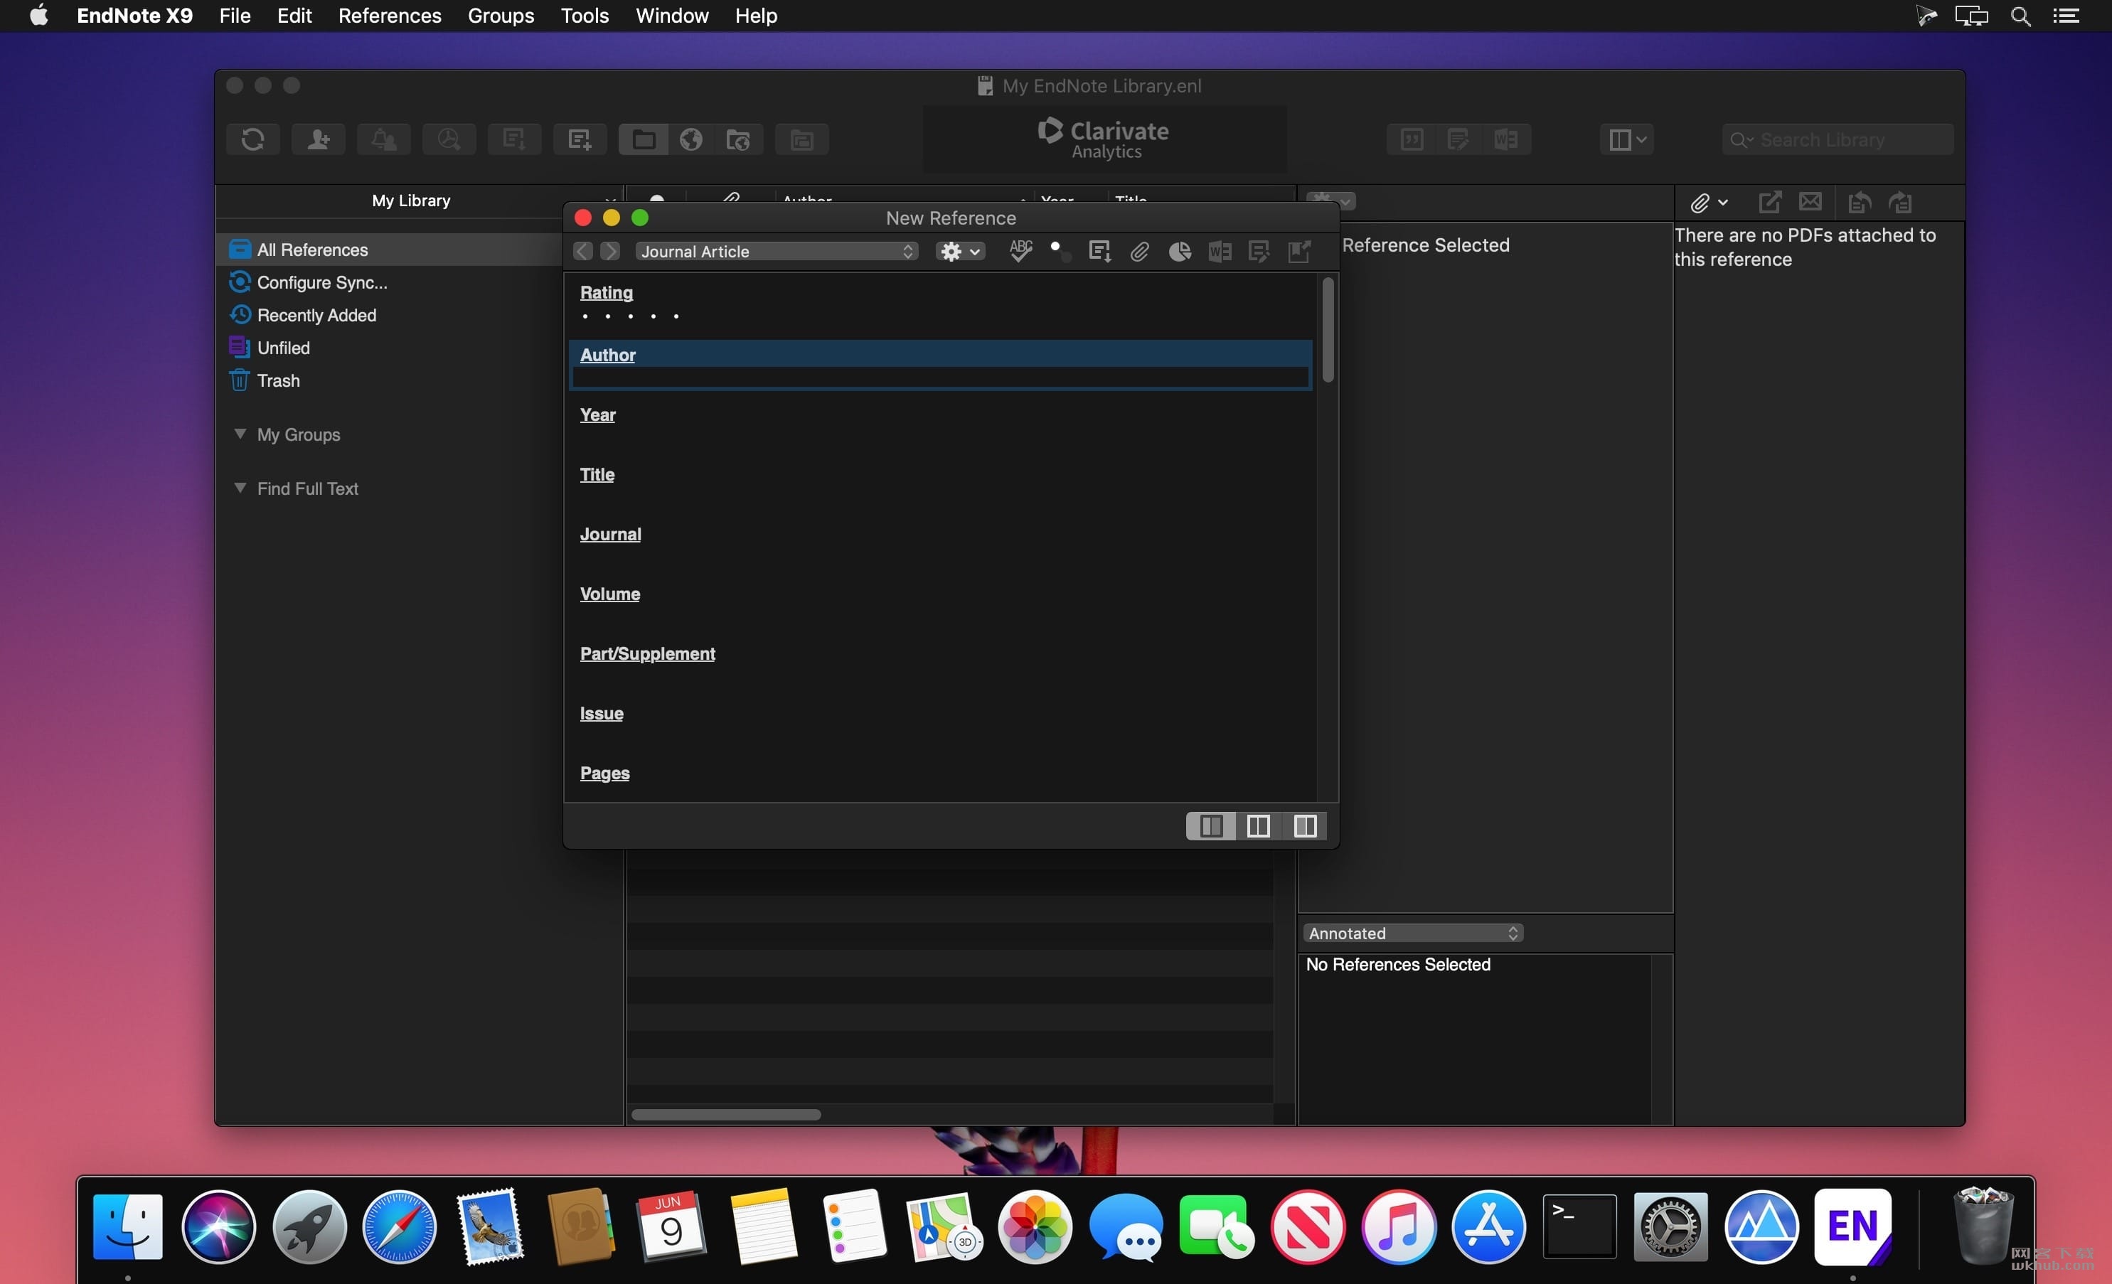
Task: Click the Attach File paperclip in New Reference
Action: [x=1139, y=251]
